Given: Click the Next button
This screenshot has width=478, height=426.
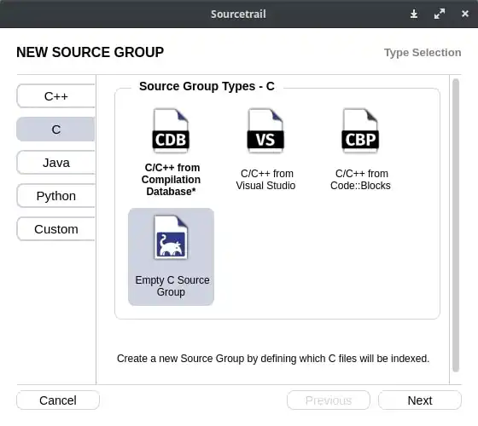Looking at the screenshot, I should pos(420,400).
